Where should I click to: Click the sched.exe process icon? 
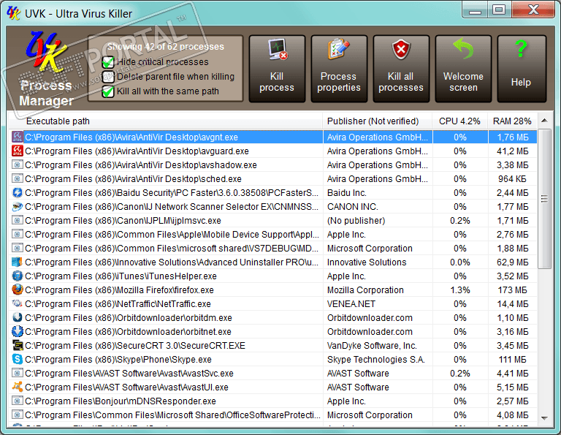coord(18,178)
